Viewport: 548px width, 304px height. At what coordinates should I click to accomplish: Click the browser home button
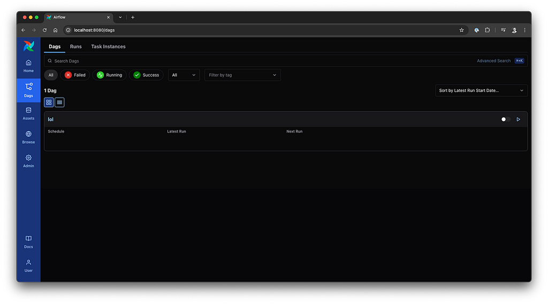point(55,30)
